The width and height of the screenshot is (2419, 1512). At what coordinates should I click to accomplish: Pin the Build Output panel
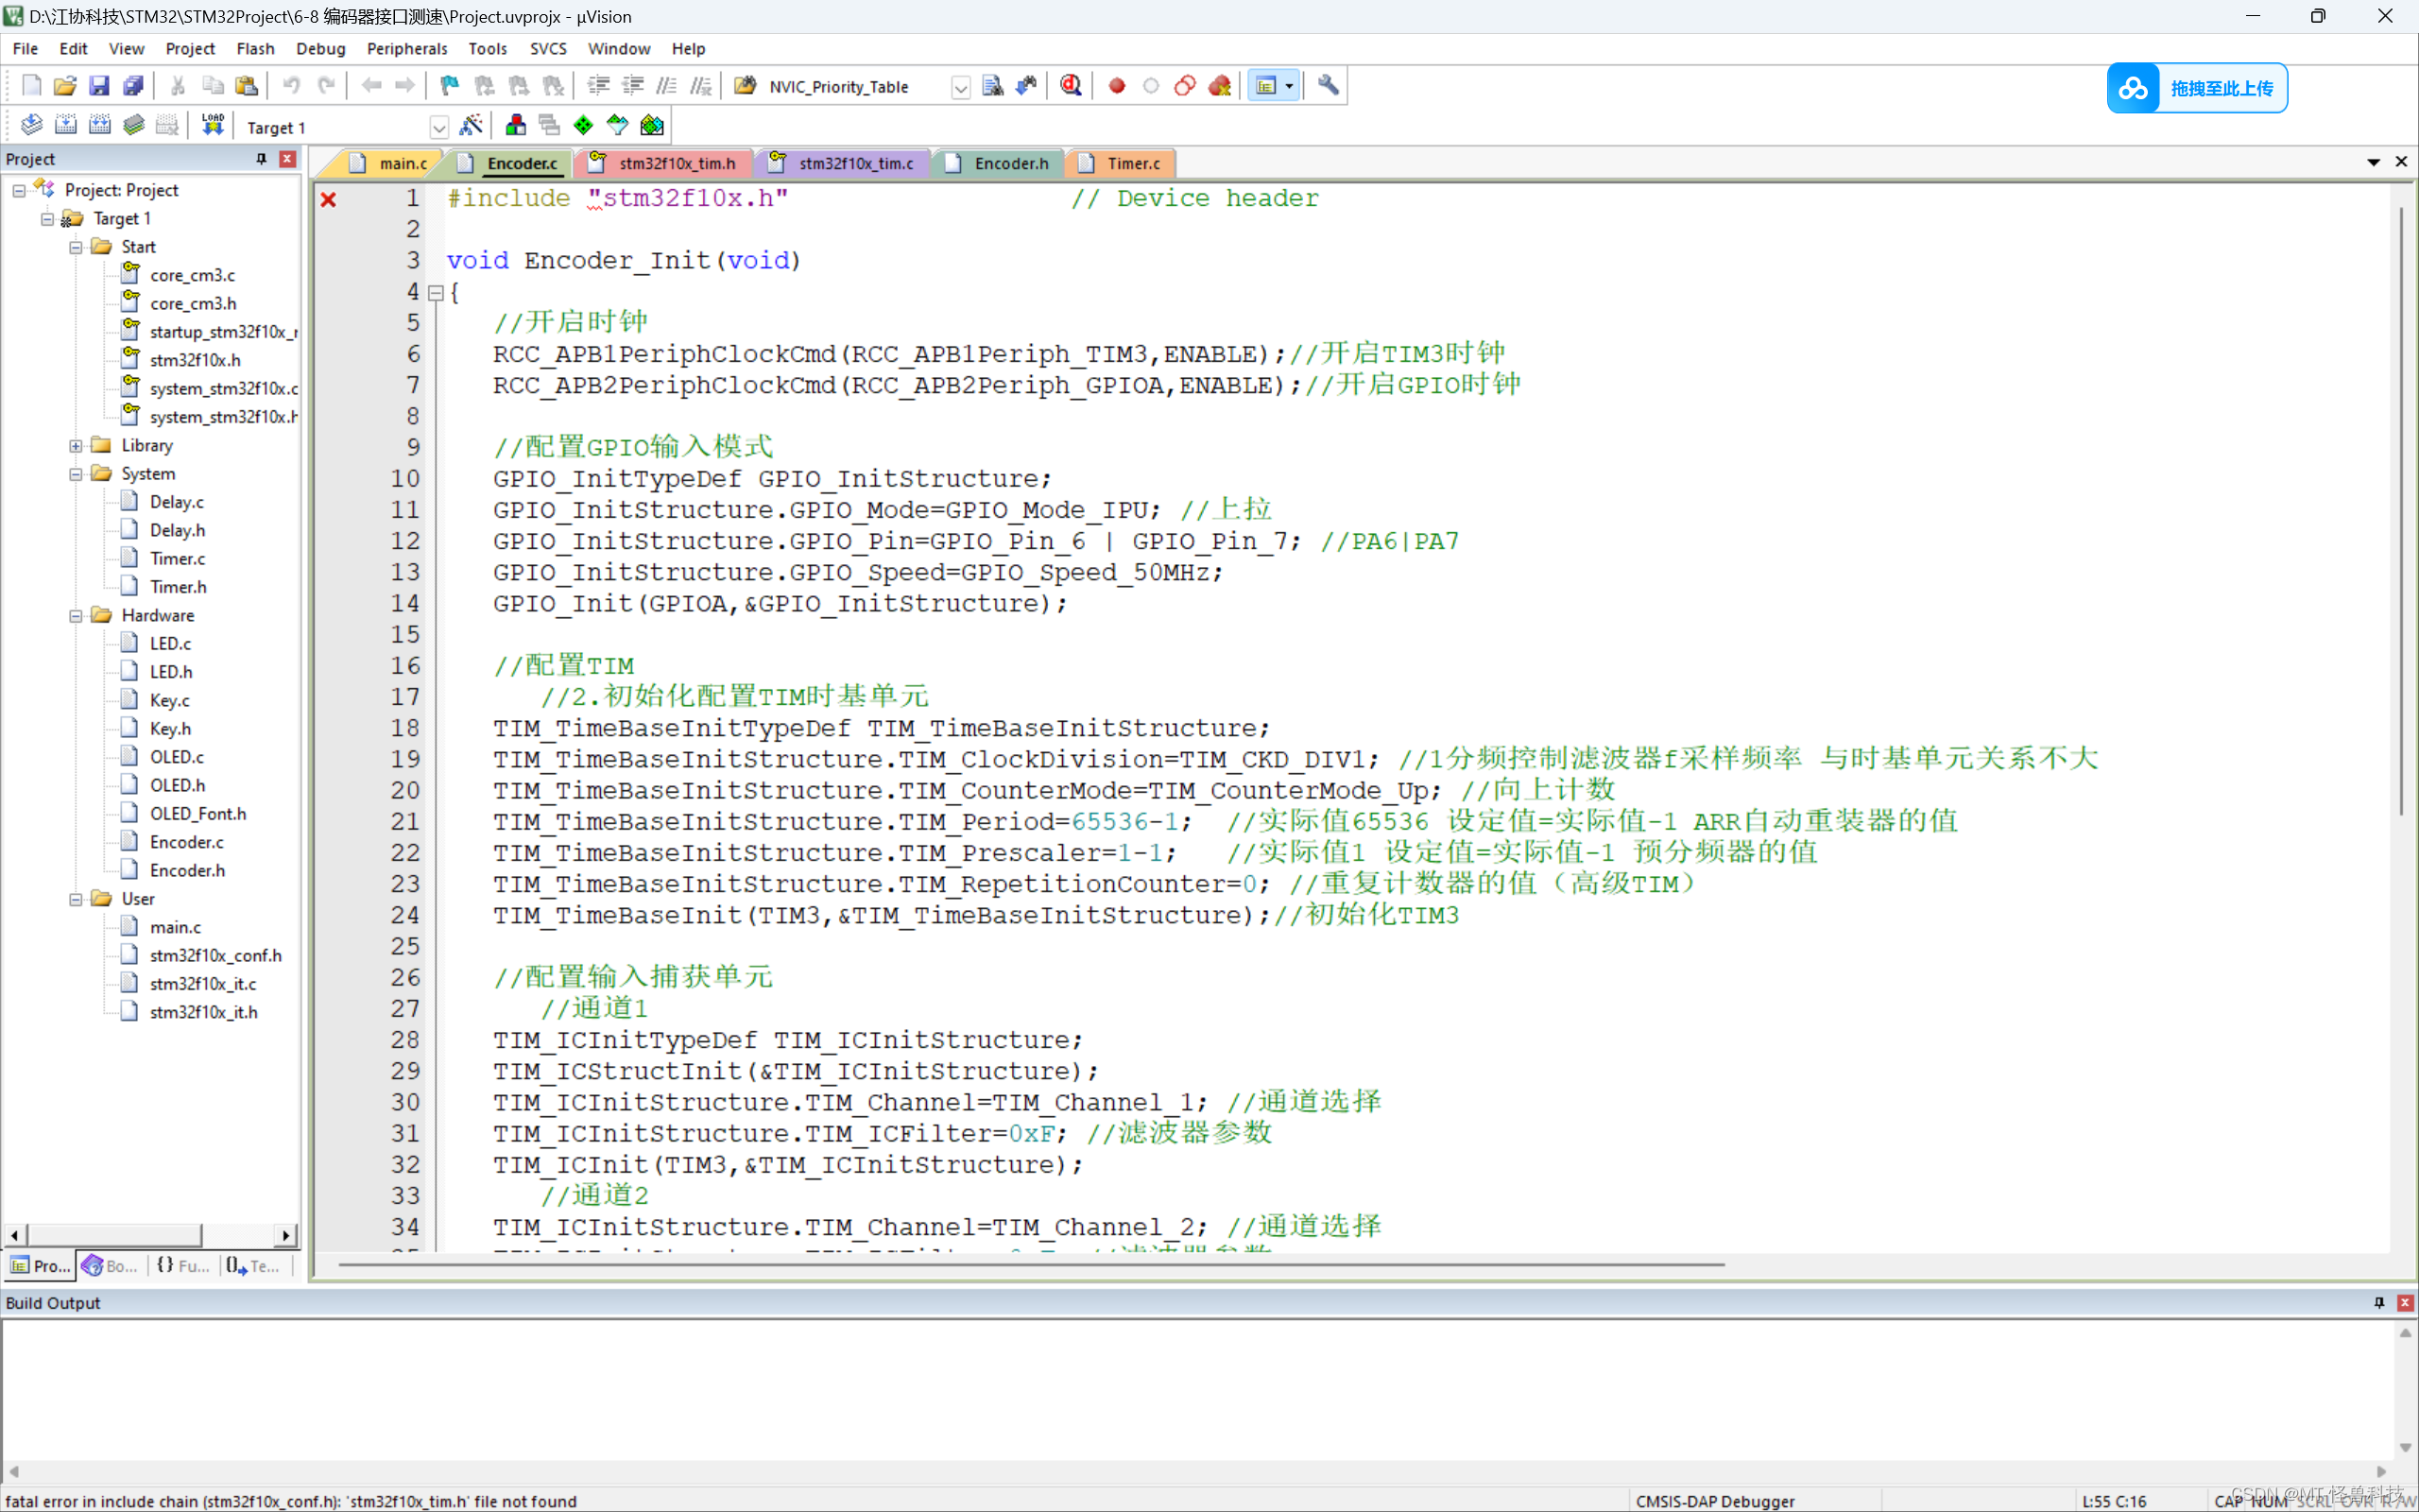pos(2379,1302)
